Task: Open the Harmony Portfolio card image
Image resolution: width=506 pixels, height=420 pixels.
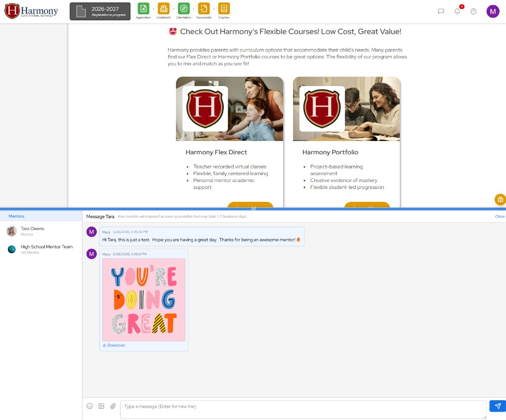Action: click(346, 109)
